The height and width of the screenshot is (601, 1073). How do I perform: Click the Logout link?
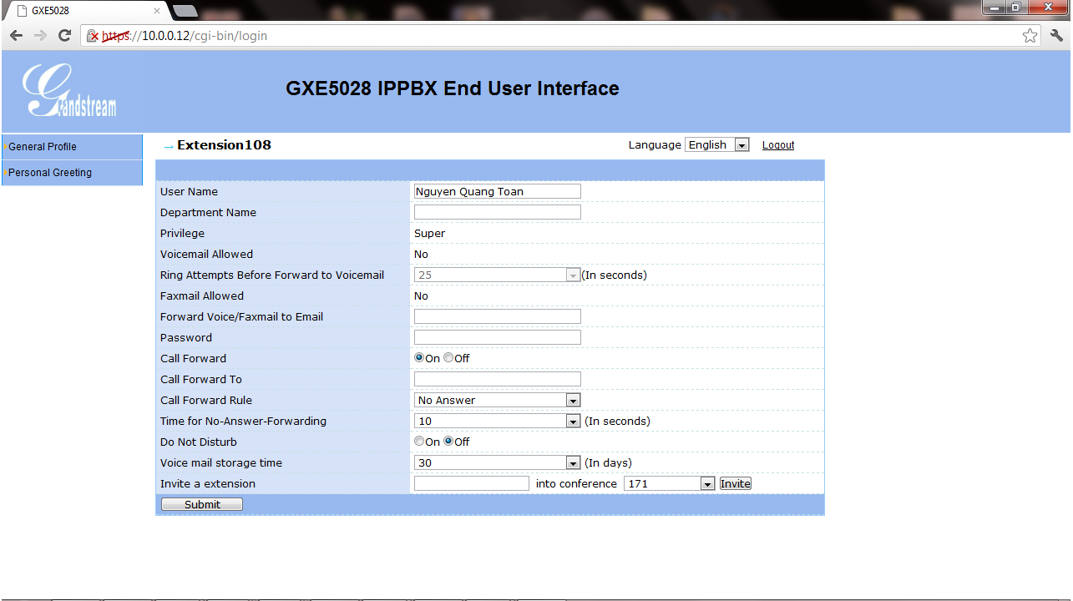pos(777,145)
